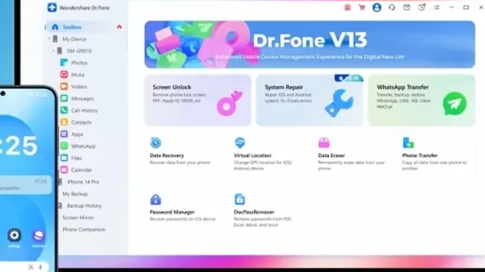Image resolution: width=485 pixels, height=272 pixels.
Task: Open the list menu icon
Action: pos(436,7)
